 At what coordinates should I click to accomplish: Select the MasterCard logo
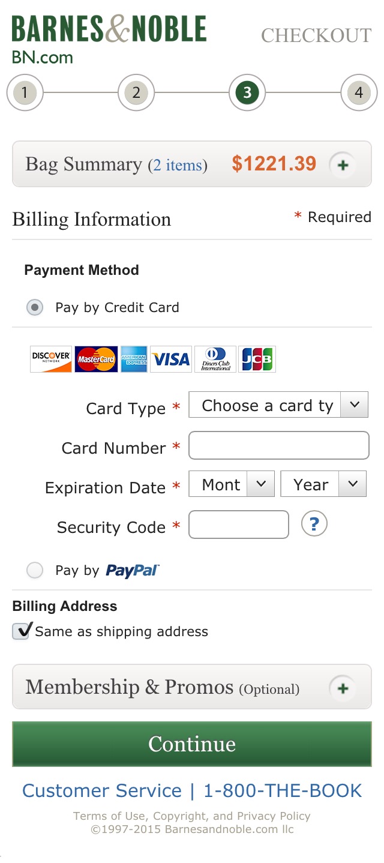[x=96, y=359]
